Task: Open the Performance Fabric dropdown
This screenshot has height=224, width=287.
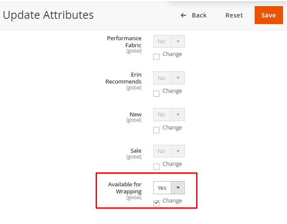Action: (x=169, y=42)
